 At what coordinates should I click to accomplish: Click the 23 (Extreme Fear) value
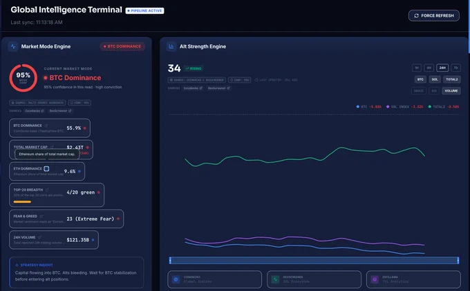(91, 219)
